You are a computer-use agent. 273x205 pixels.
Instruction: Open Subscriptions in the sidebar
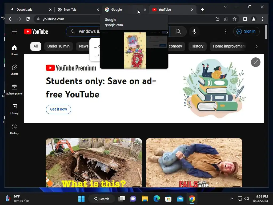[x=14, y=89]
